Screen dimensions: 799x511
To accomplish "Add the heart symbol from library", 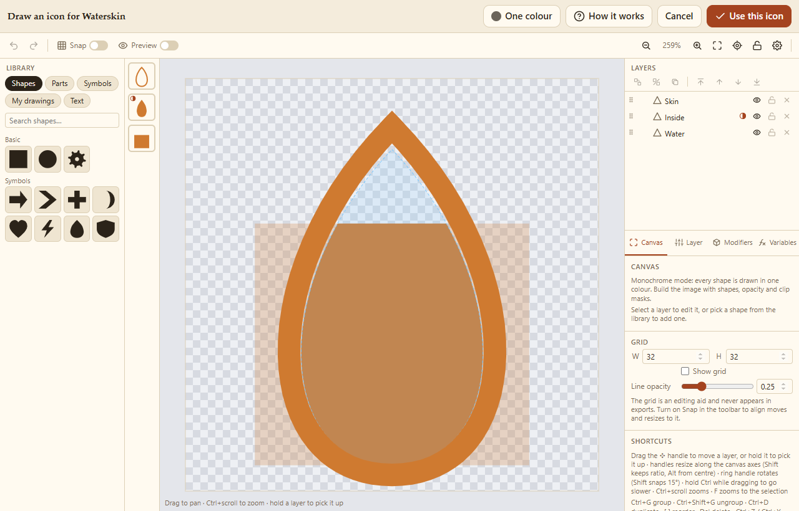I will click(x=18, y=229).
